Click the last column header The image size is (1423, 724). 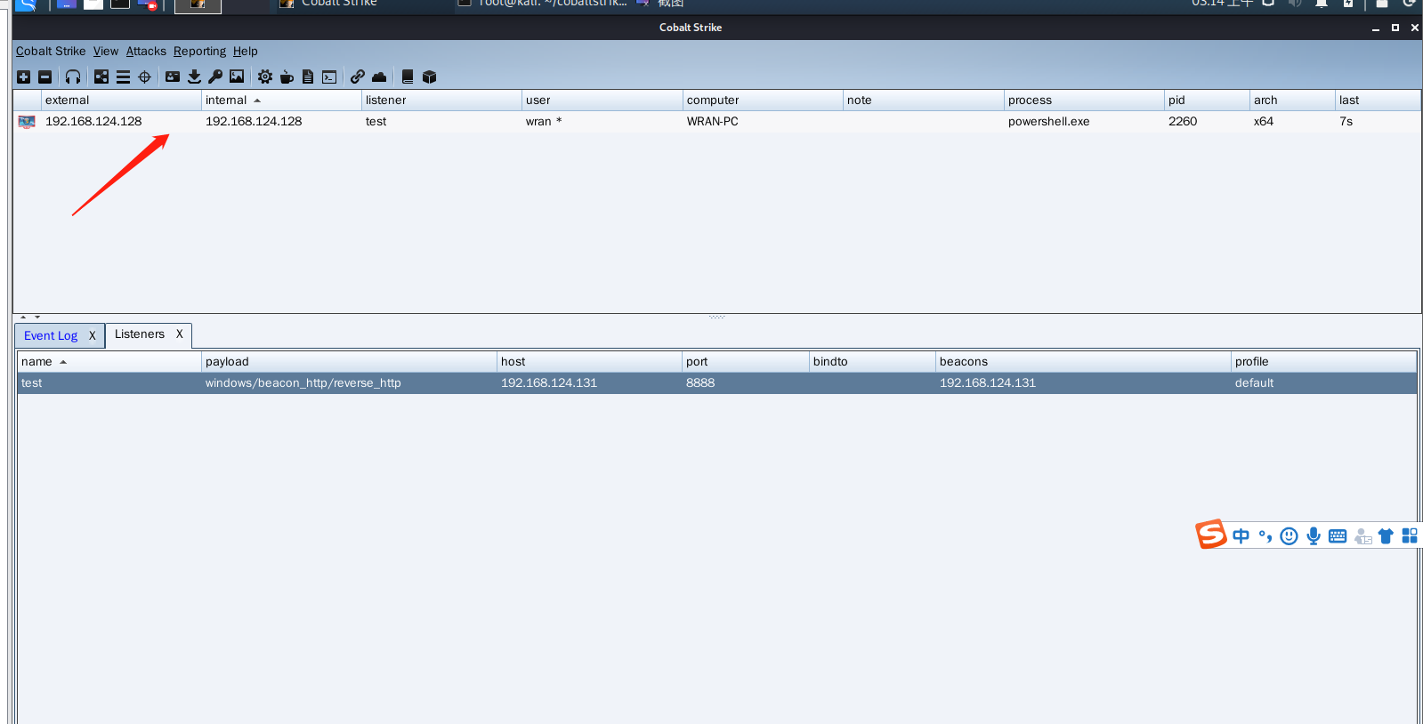point(1378,101)
